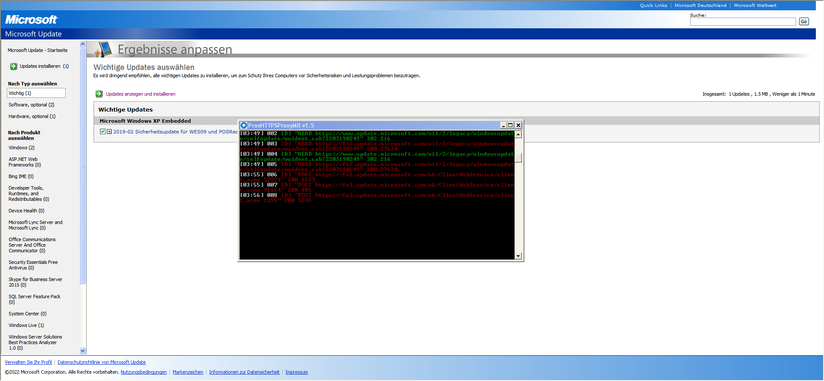824x381 pixels.
Task: Click the proxy console scrollbar thumb
Action: pyautogui.click(x=518, y=157)
